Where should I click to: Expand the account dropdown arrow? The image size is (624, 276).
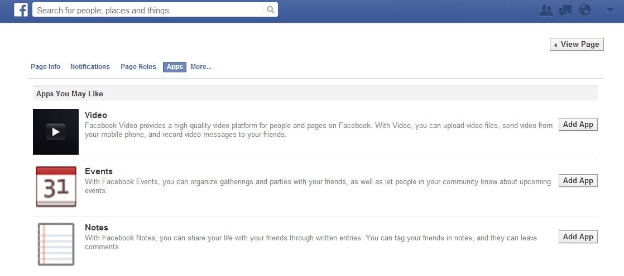pyautogui.click(x=610, y=11)
